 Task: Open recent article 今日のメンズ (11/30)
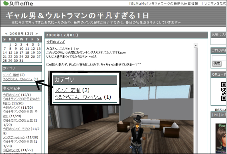coord(12,108)
